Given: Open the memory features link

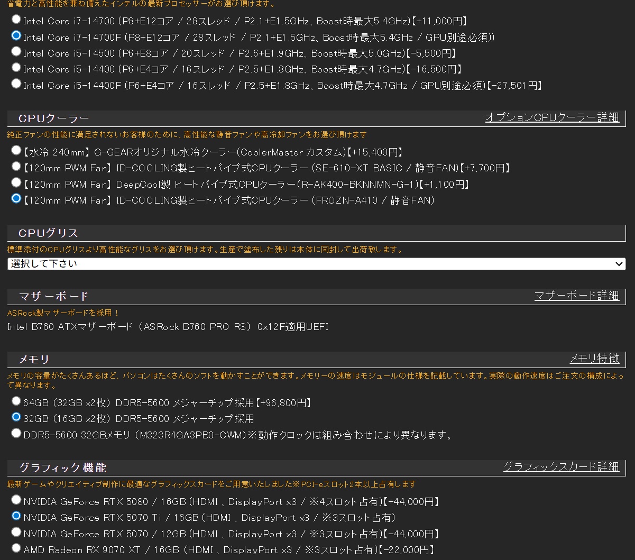Looking at the screenshot, I should pyautogui.click(x=594, y=359).
